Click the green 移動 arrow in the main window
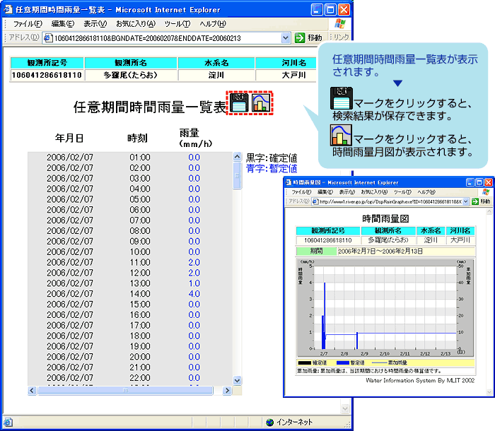The width and height of the screenshot is (495, 431). [x=300, y=37]
